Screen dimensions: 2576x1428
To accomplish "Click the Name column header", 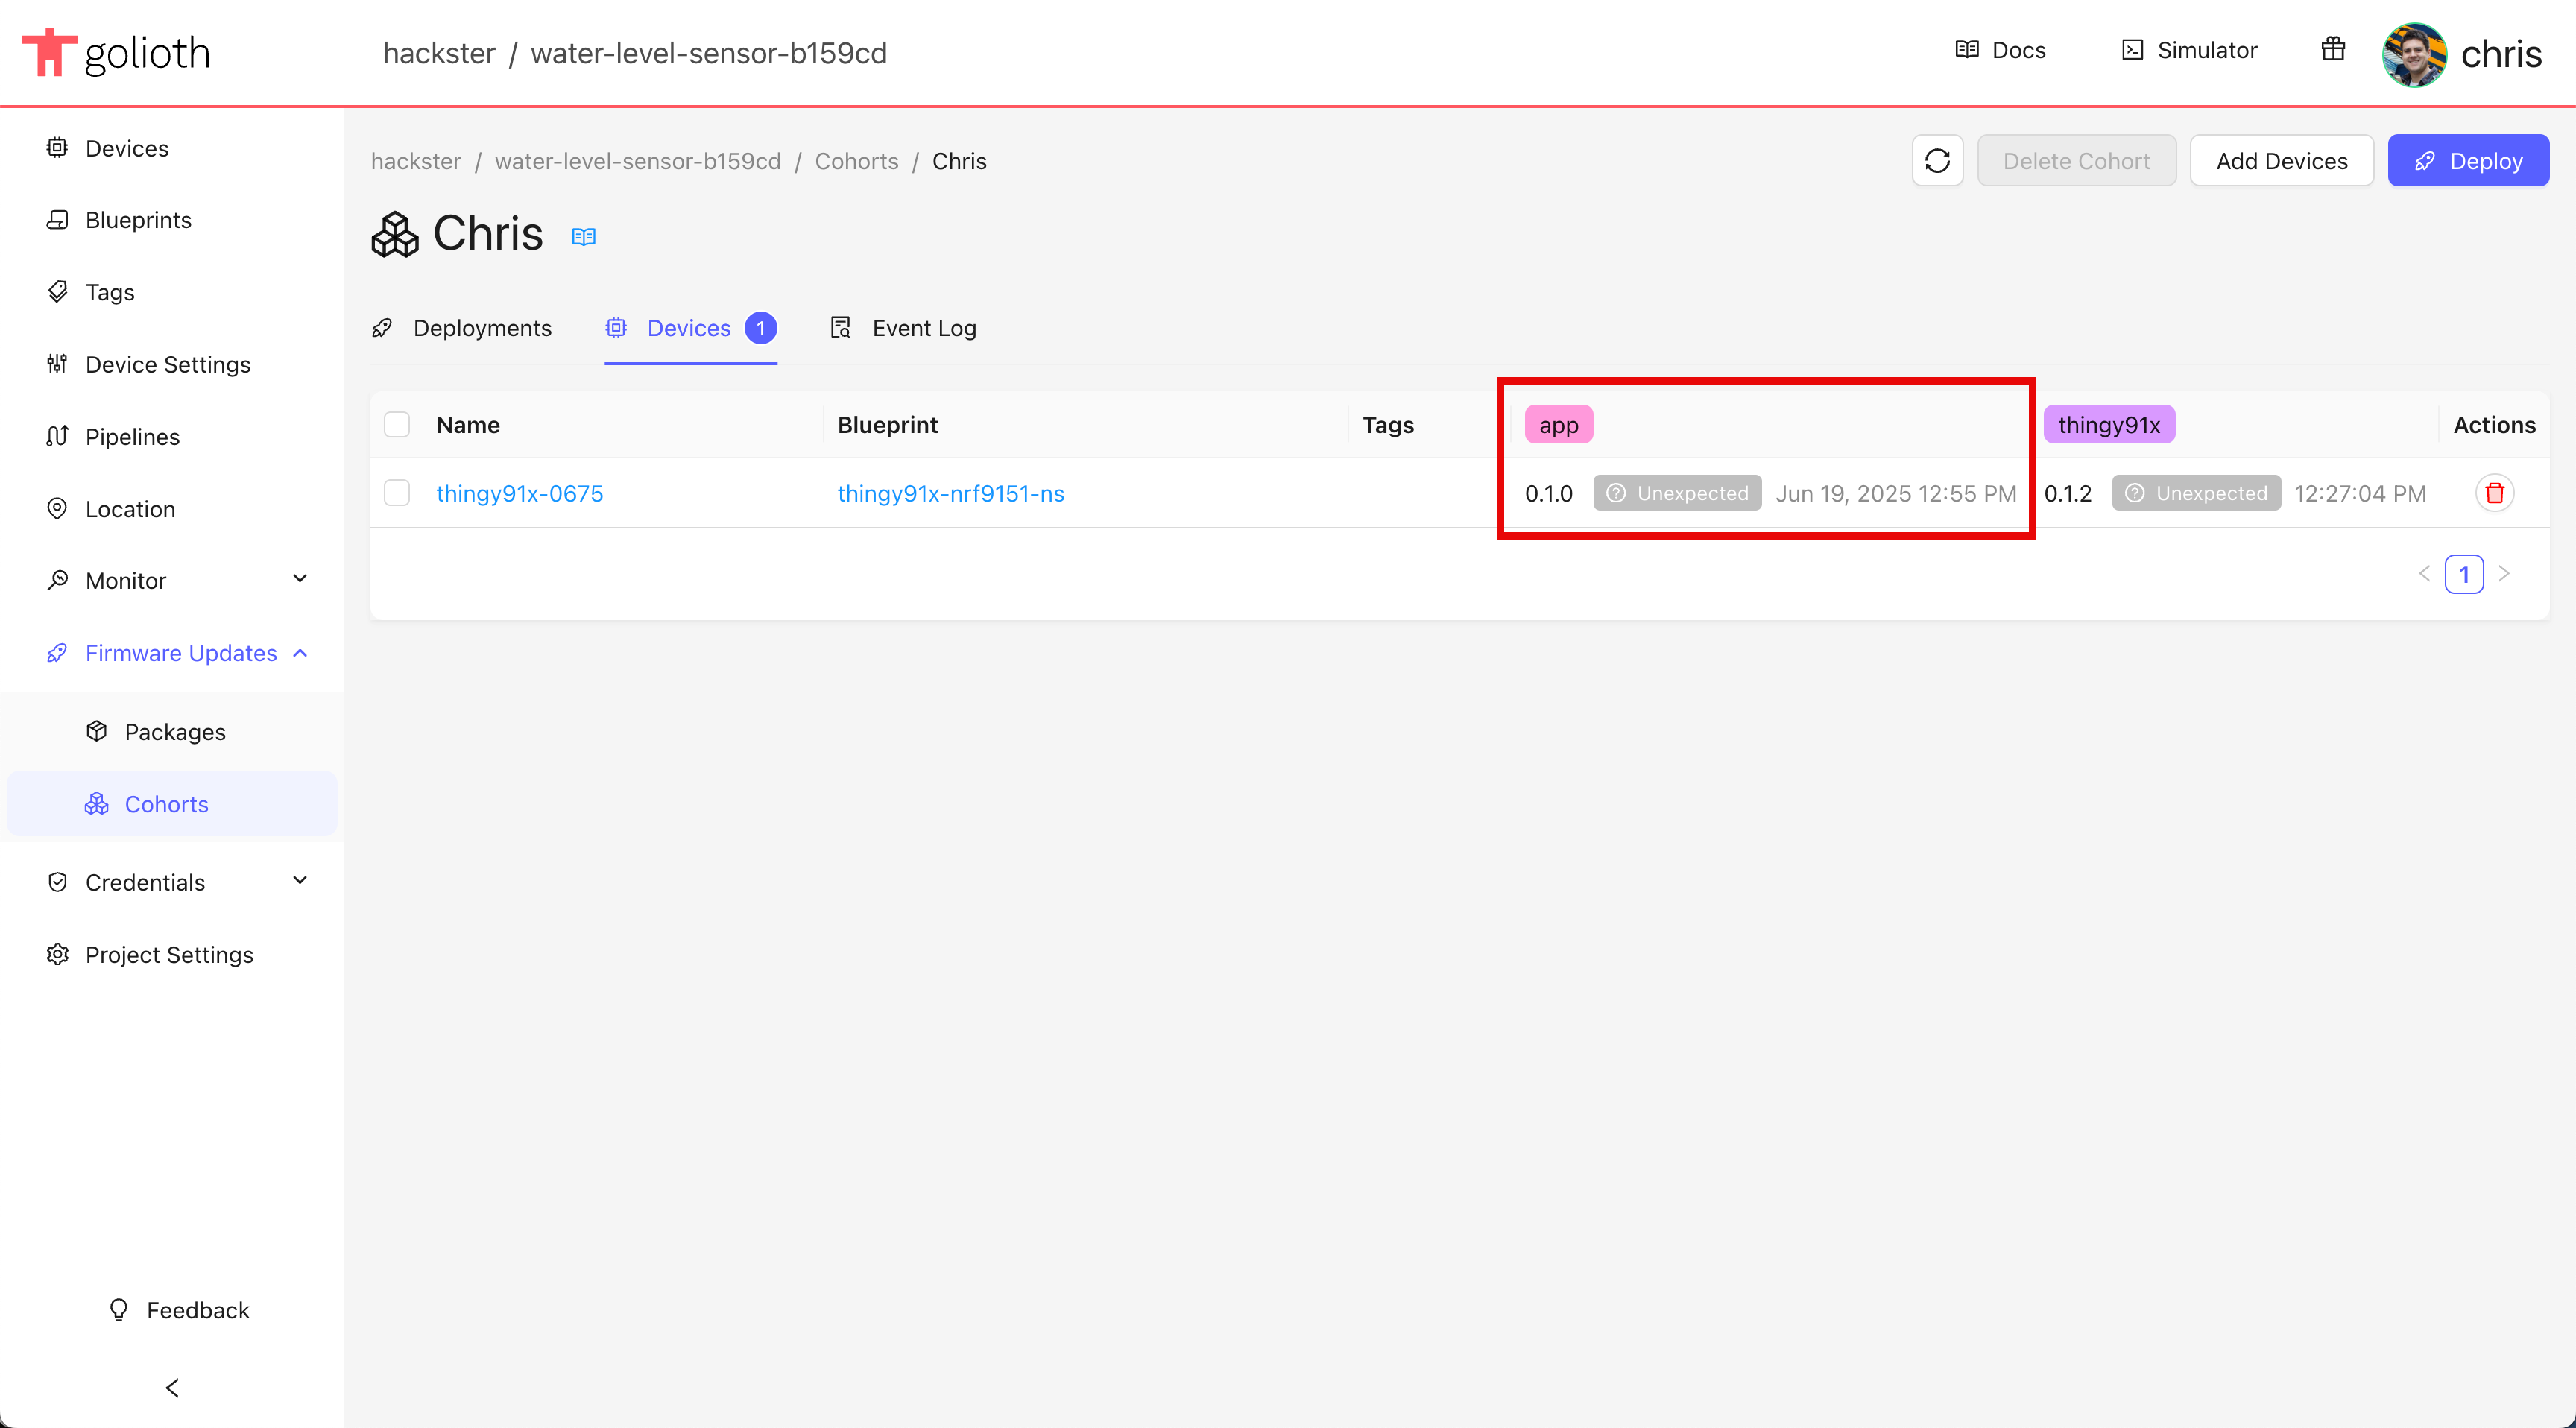I will (x=468, y=425).
